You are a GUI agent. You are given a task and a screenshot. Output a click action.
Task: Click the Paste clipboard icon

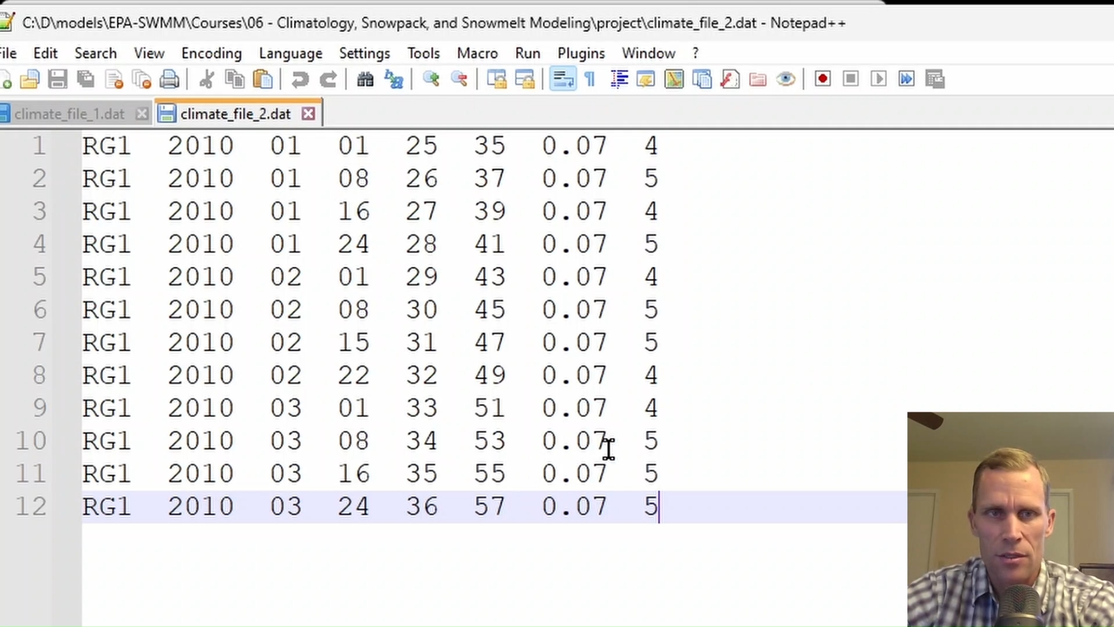pos(263,79)
